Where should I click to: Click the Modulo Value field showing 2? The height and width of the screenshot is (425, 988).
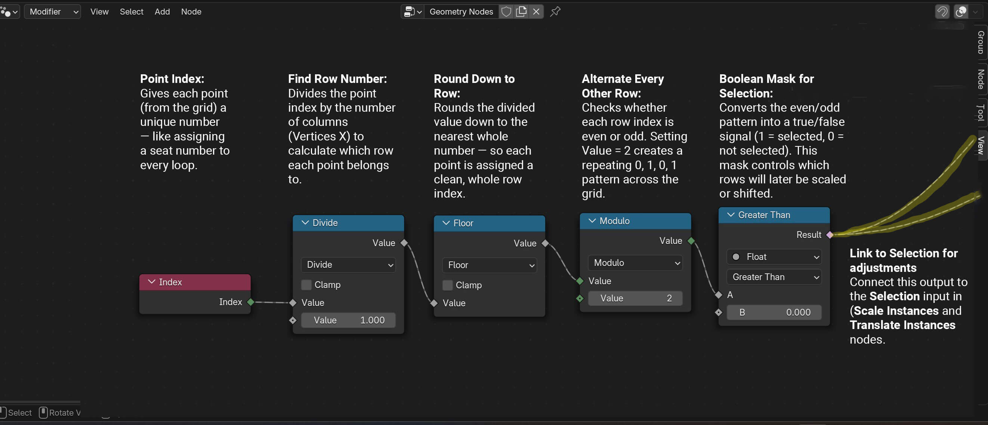pos(635,298)
